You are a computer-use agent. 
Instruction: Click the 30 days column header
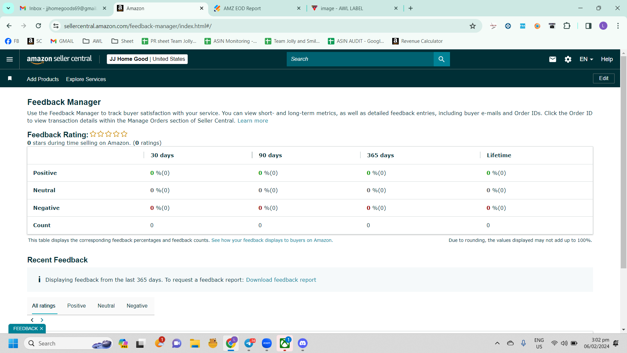click(162, 155)
